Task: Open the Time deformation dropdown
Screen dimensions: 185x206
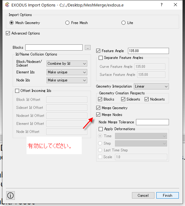Action: [141, 136]
